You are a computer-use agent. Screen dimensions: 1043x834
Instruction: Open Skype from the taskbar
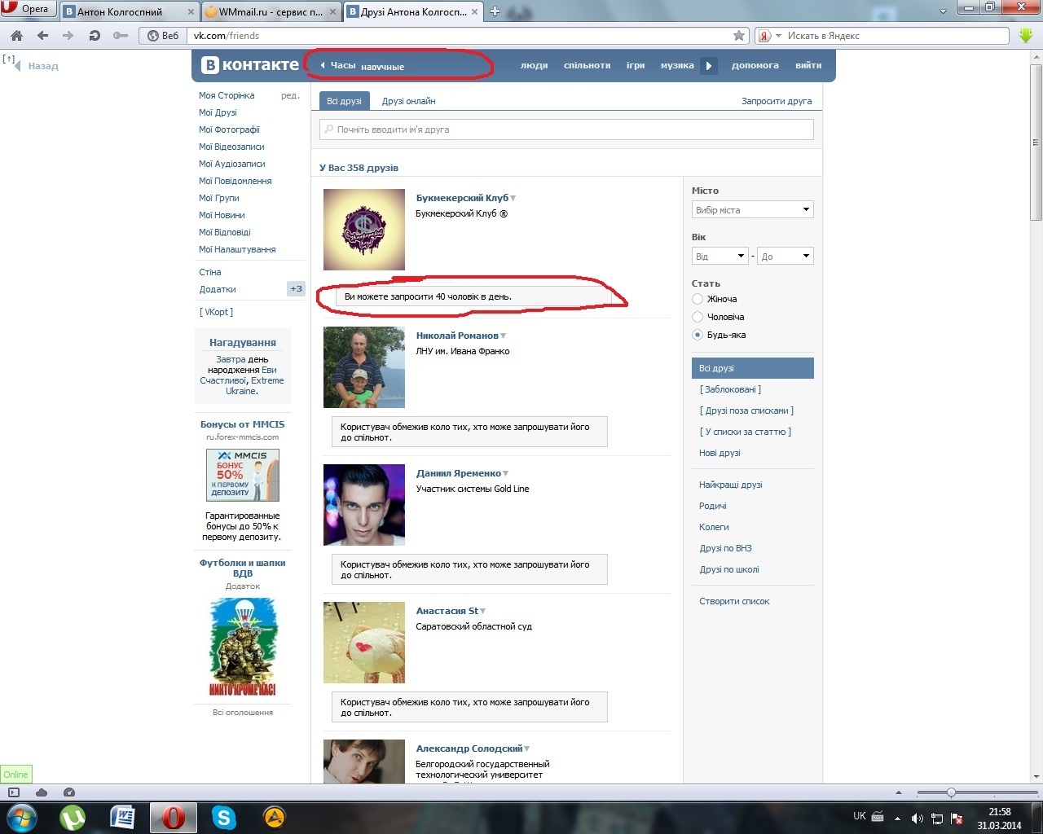click(223, 817)
